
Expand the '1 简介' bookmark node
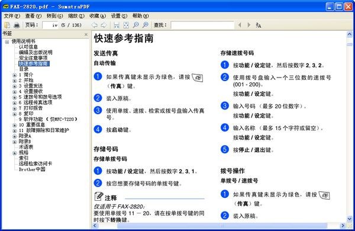14,75
